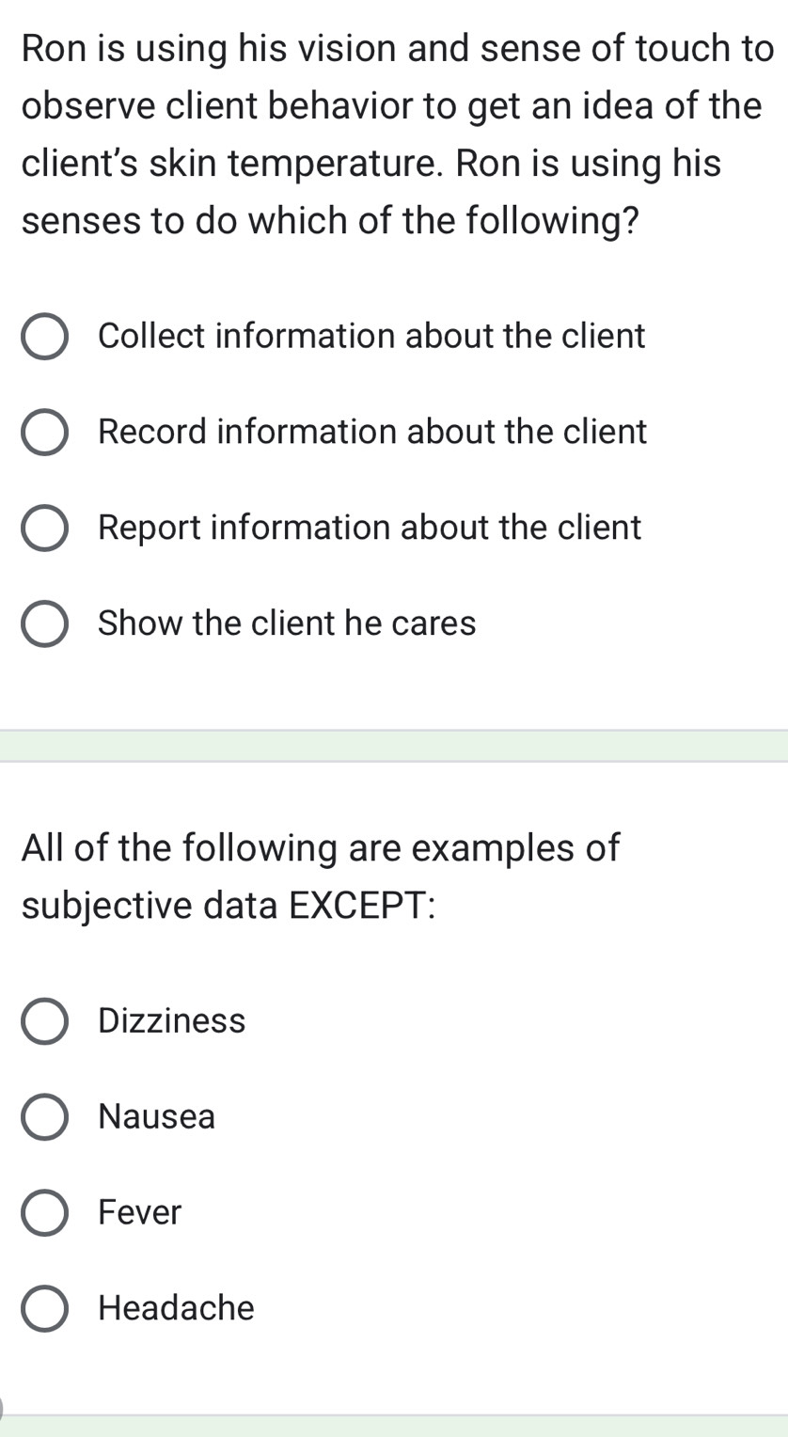Viewport: 788px width, 1437px height.
Task: Click the subjective data EXCEPT question text
Action: [321, 876]
